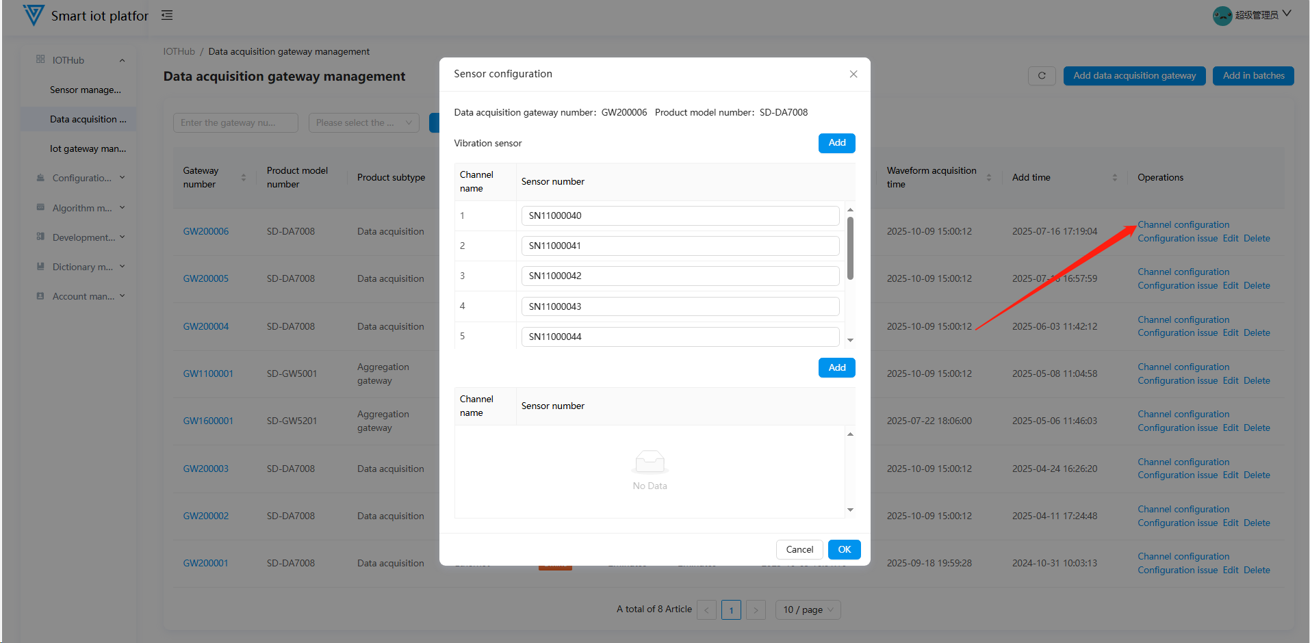
Task: Add a vibration sensor channel
Action: pos(836,143)
